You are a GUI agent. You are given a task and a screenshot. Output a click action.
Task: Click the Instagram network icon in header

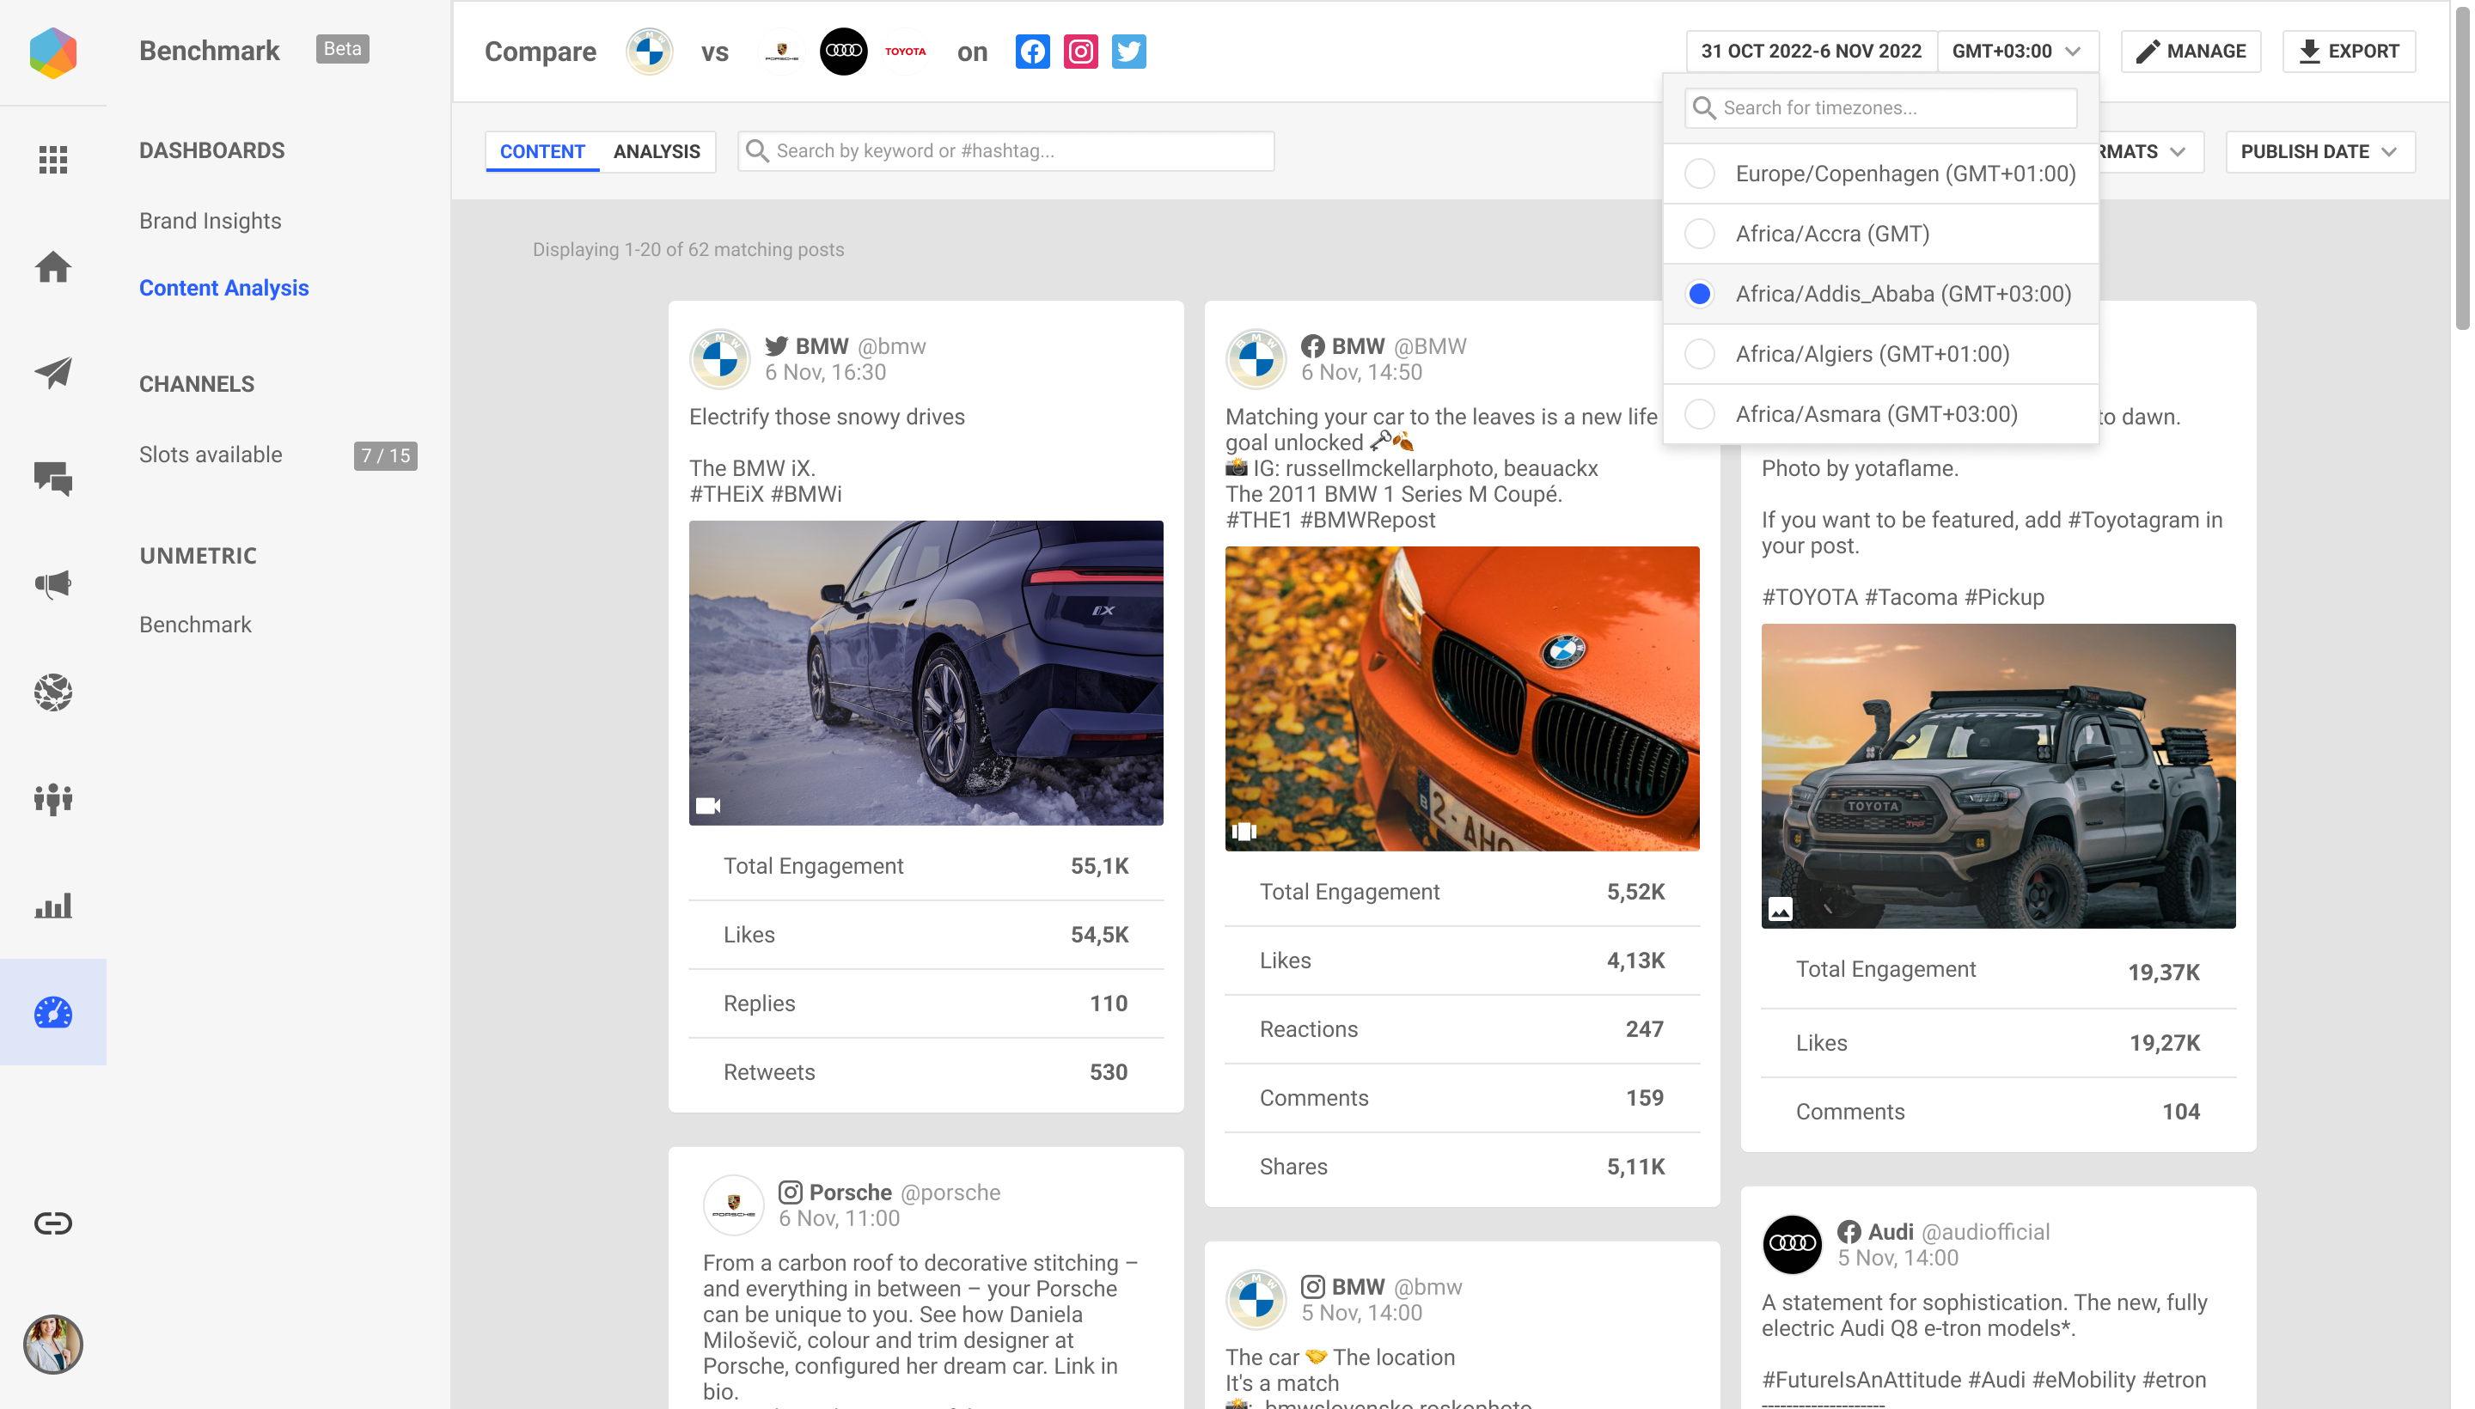coord(1081,52)
